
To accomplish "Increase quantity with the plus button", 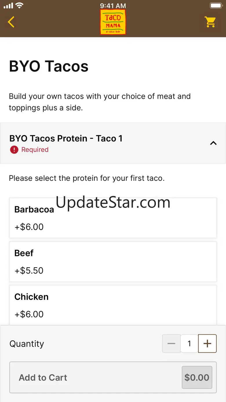I will 207,343.
